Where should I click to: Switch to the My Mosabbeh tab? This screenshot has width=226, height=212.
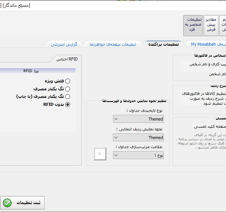[x=204, y=45]
